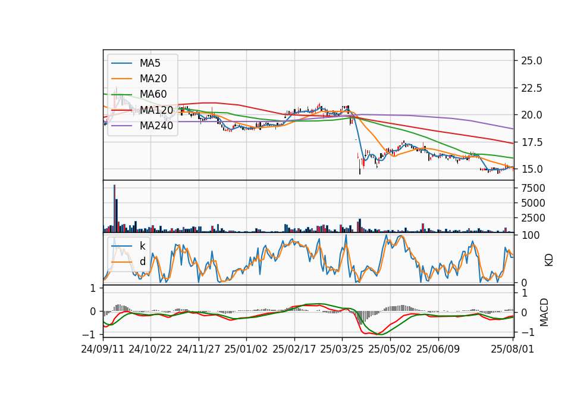Click the tallest volume bar spike
The width and height of the screenshot is (571, 411).
point(114,208)
